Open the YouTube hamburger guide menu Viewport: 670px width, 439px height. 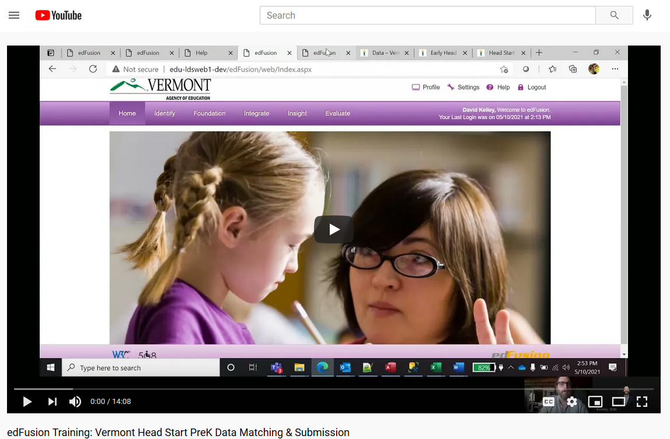14,15
